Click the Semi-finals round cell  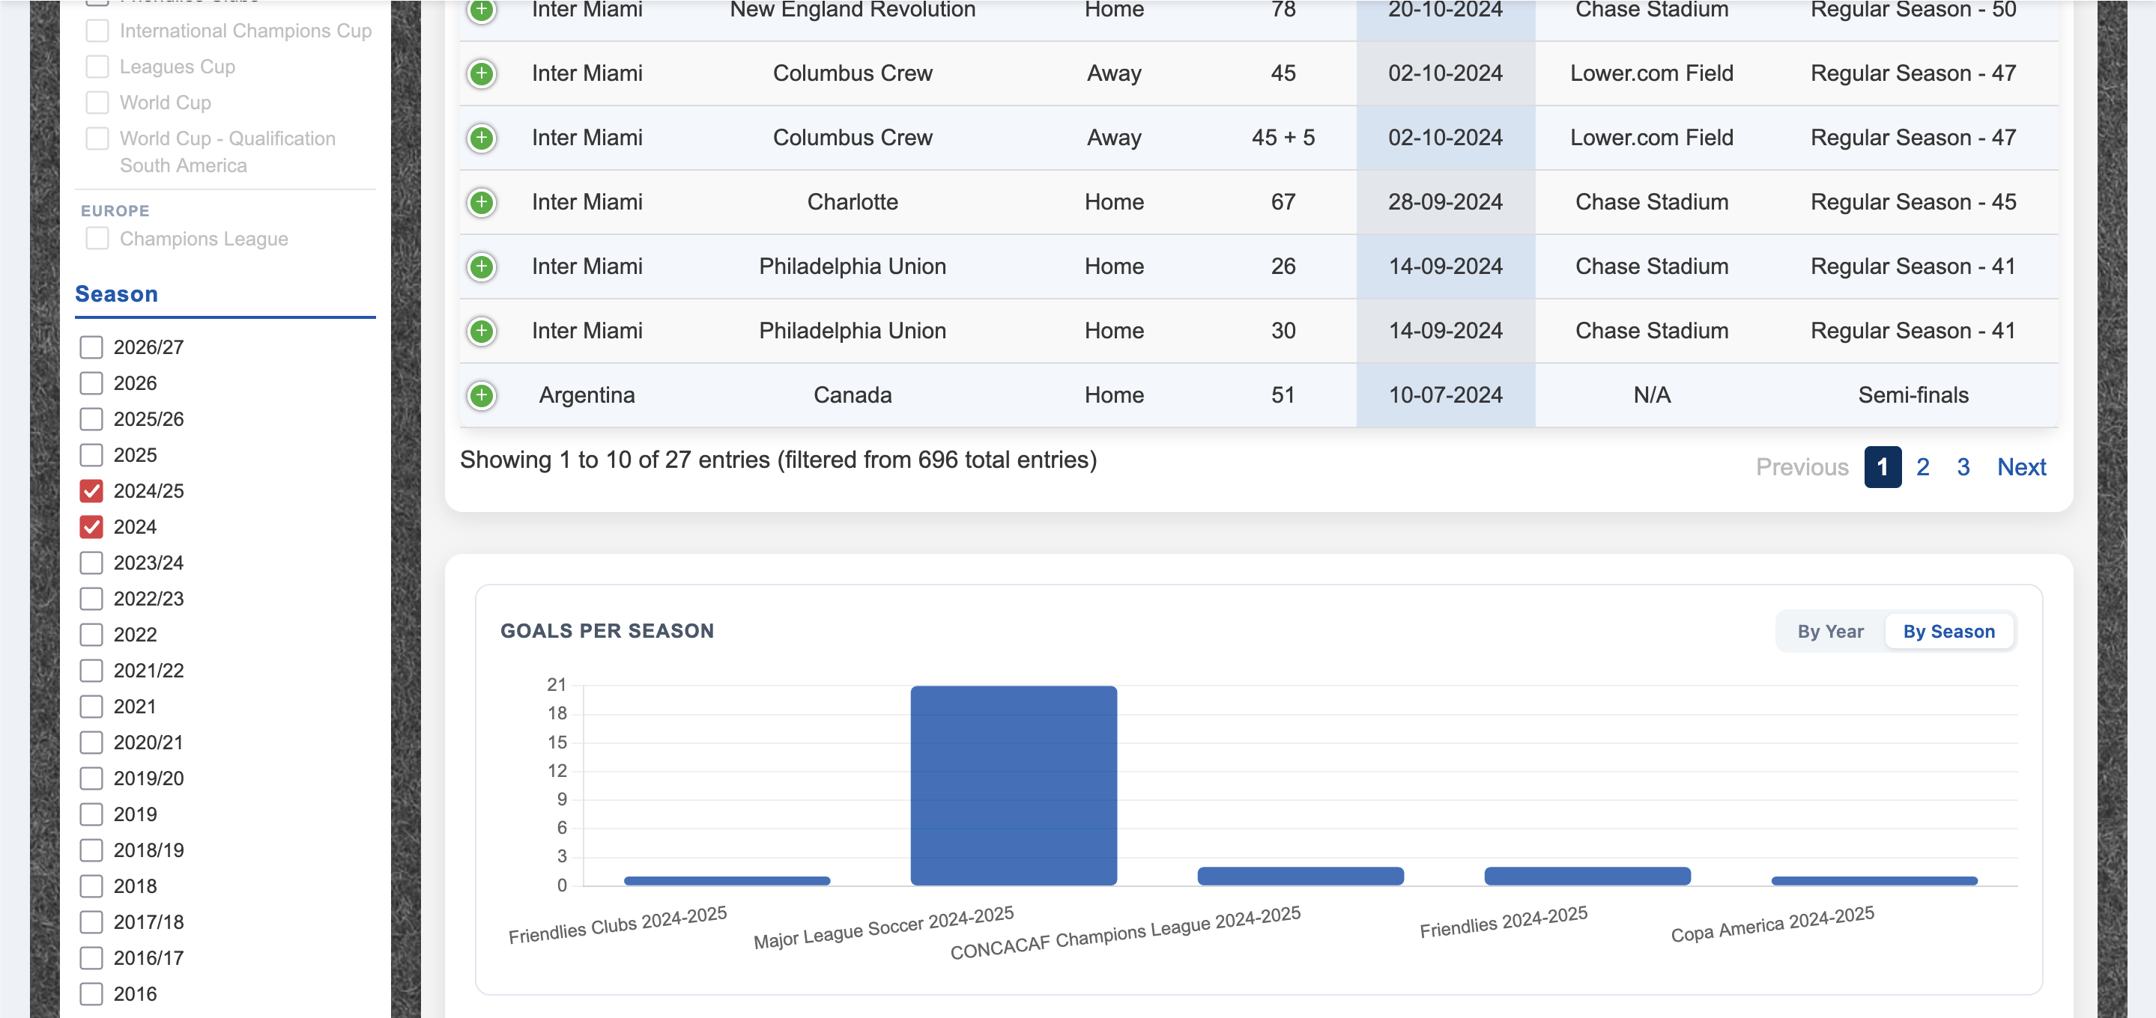(x=1913, y=396)
